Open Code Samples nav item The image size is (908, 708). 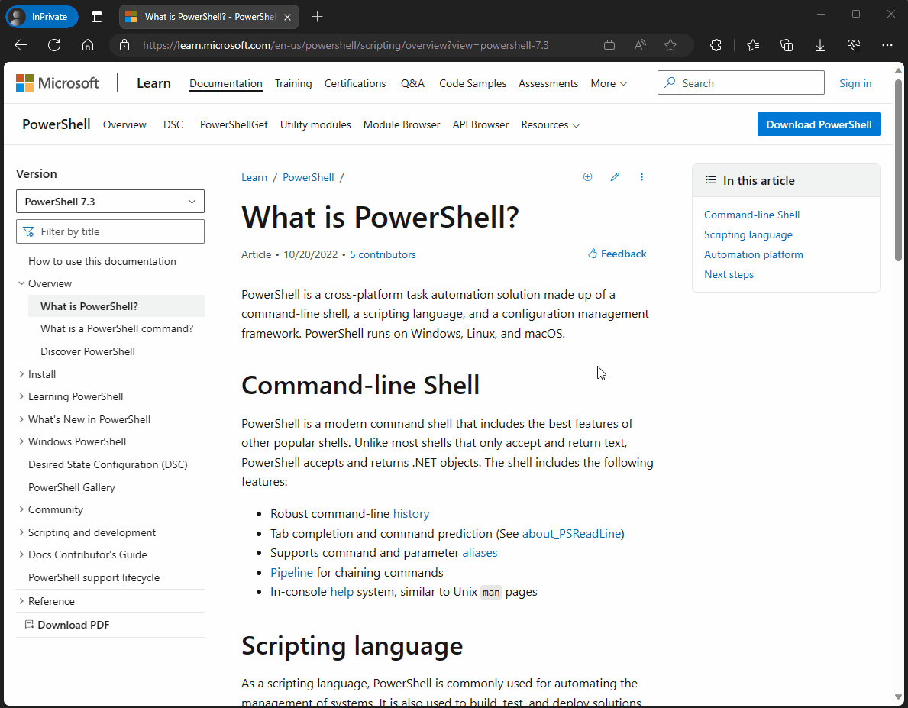473,83
